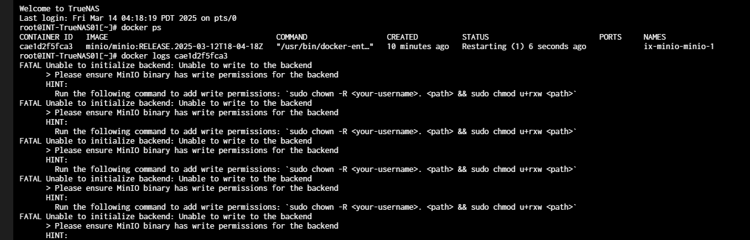Screen dimensions: 750x240
Task: Click the COMMAND column header
Action: [x=292, y=37]
